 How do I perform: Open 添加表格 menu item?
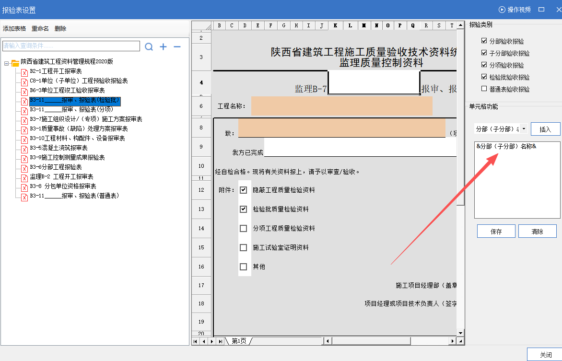pyautogui.click(x=14, y=29)
